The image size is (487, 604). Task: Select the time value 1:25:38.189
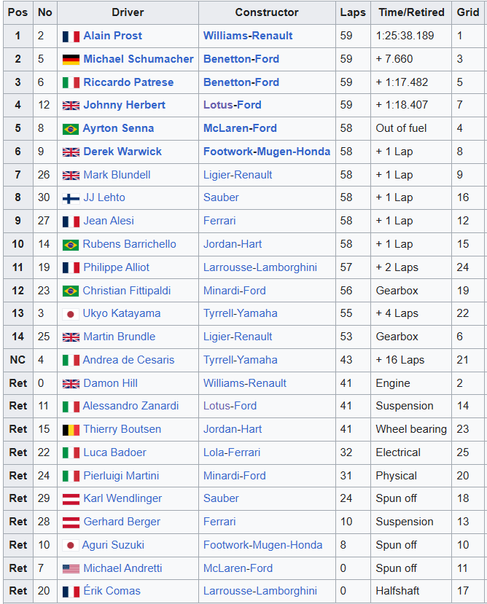pyautogui.click(x=405, y=36)
